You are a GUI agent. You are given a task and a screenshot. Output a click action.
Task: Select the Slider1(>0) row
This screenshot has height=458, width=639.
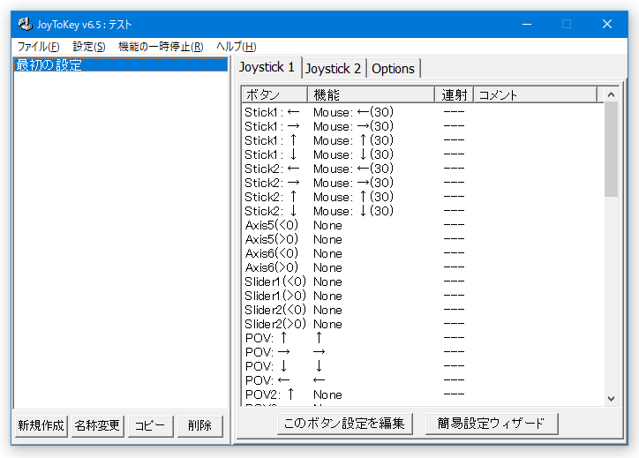[x=423, y=296]
